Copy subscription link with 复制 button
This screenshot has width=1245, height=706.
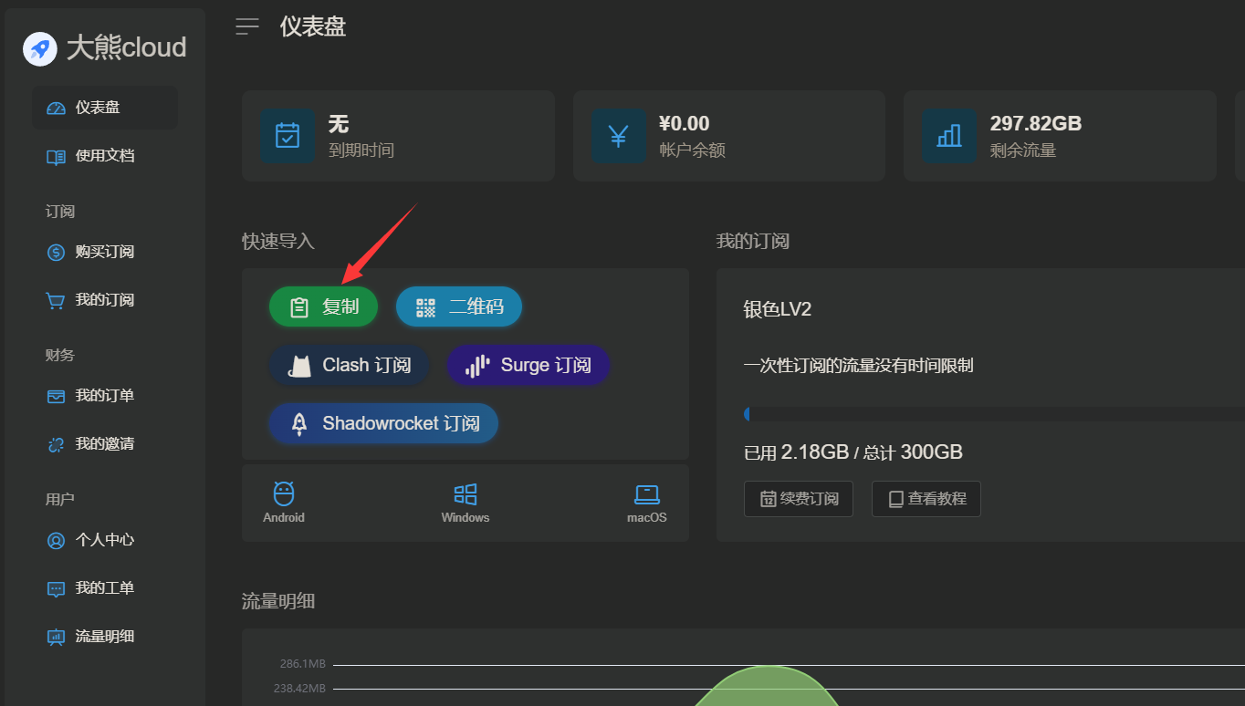coord(323,307)
